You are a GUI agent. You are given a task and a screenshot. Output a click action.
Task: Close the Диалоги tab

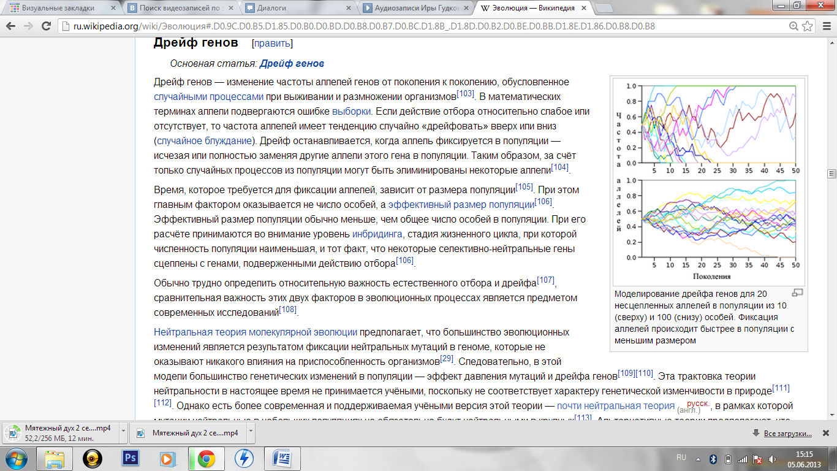pyautogui.click(x=349, y=9)
